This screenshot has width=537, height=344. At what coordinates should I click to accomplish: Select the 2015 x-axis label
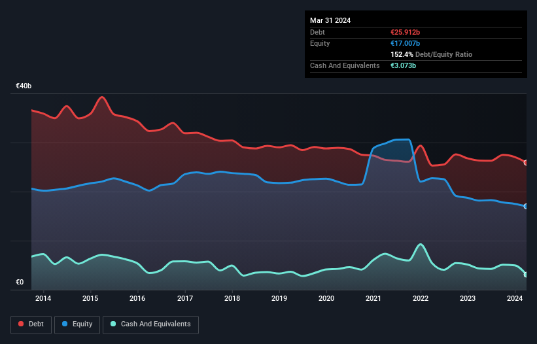tap(90, 298)
